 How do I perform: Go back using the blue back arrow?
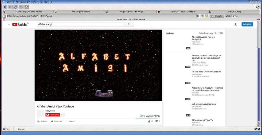coord(5,7)
